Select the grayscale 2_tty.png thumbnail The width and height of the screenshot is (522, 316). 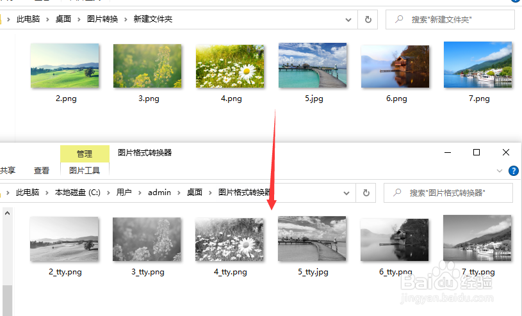64,239
